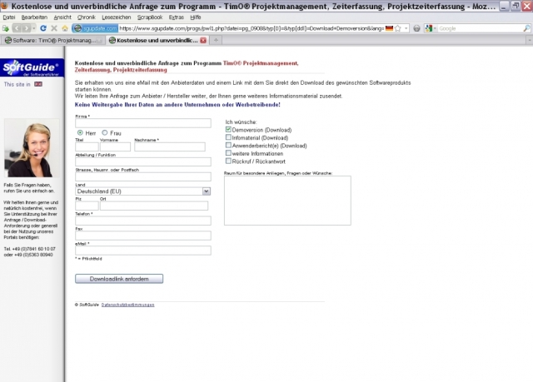Click the round grey icon beside the URL bar

[x=416, y=28]
